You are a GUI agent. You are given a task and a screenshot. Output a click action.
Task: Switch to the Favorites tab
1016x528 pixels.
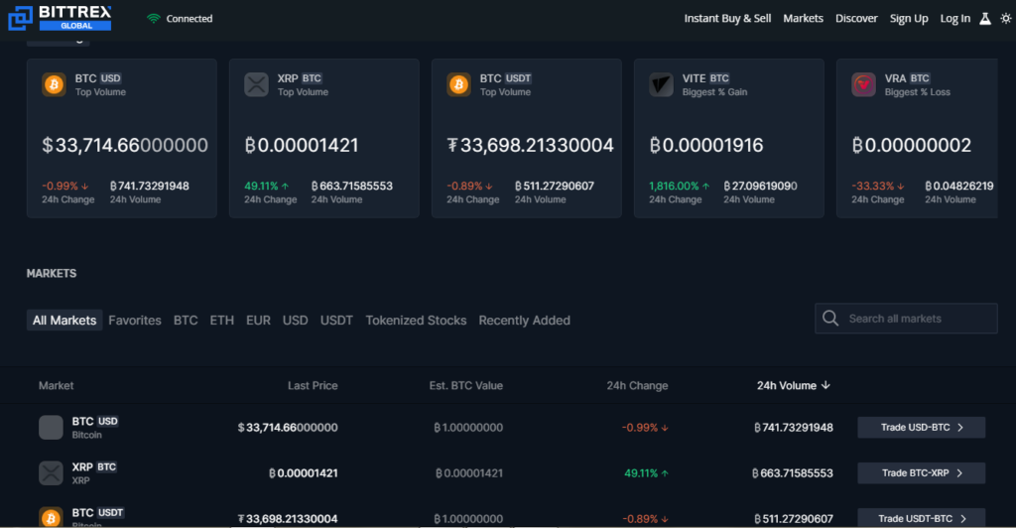coord(135,320)
